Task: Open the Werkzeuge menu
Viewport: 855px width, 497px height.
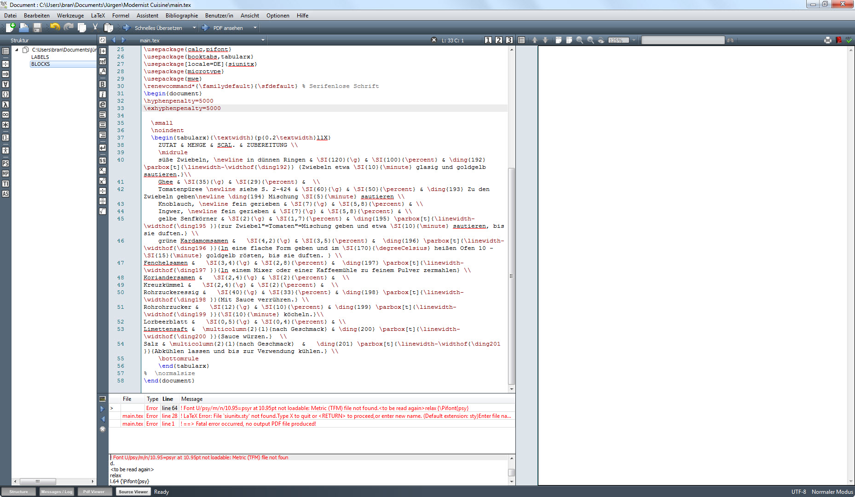Action: [x=70, y=15]
